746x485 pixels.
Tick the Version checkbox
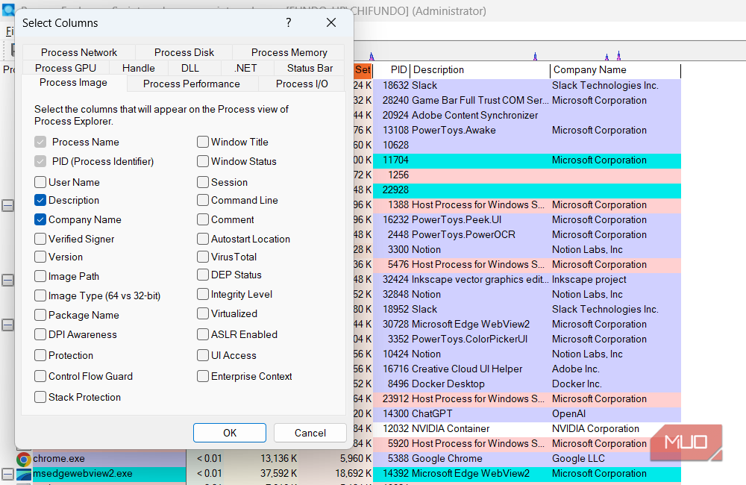pos(40,257)
